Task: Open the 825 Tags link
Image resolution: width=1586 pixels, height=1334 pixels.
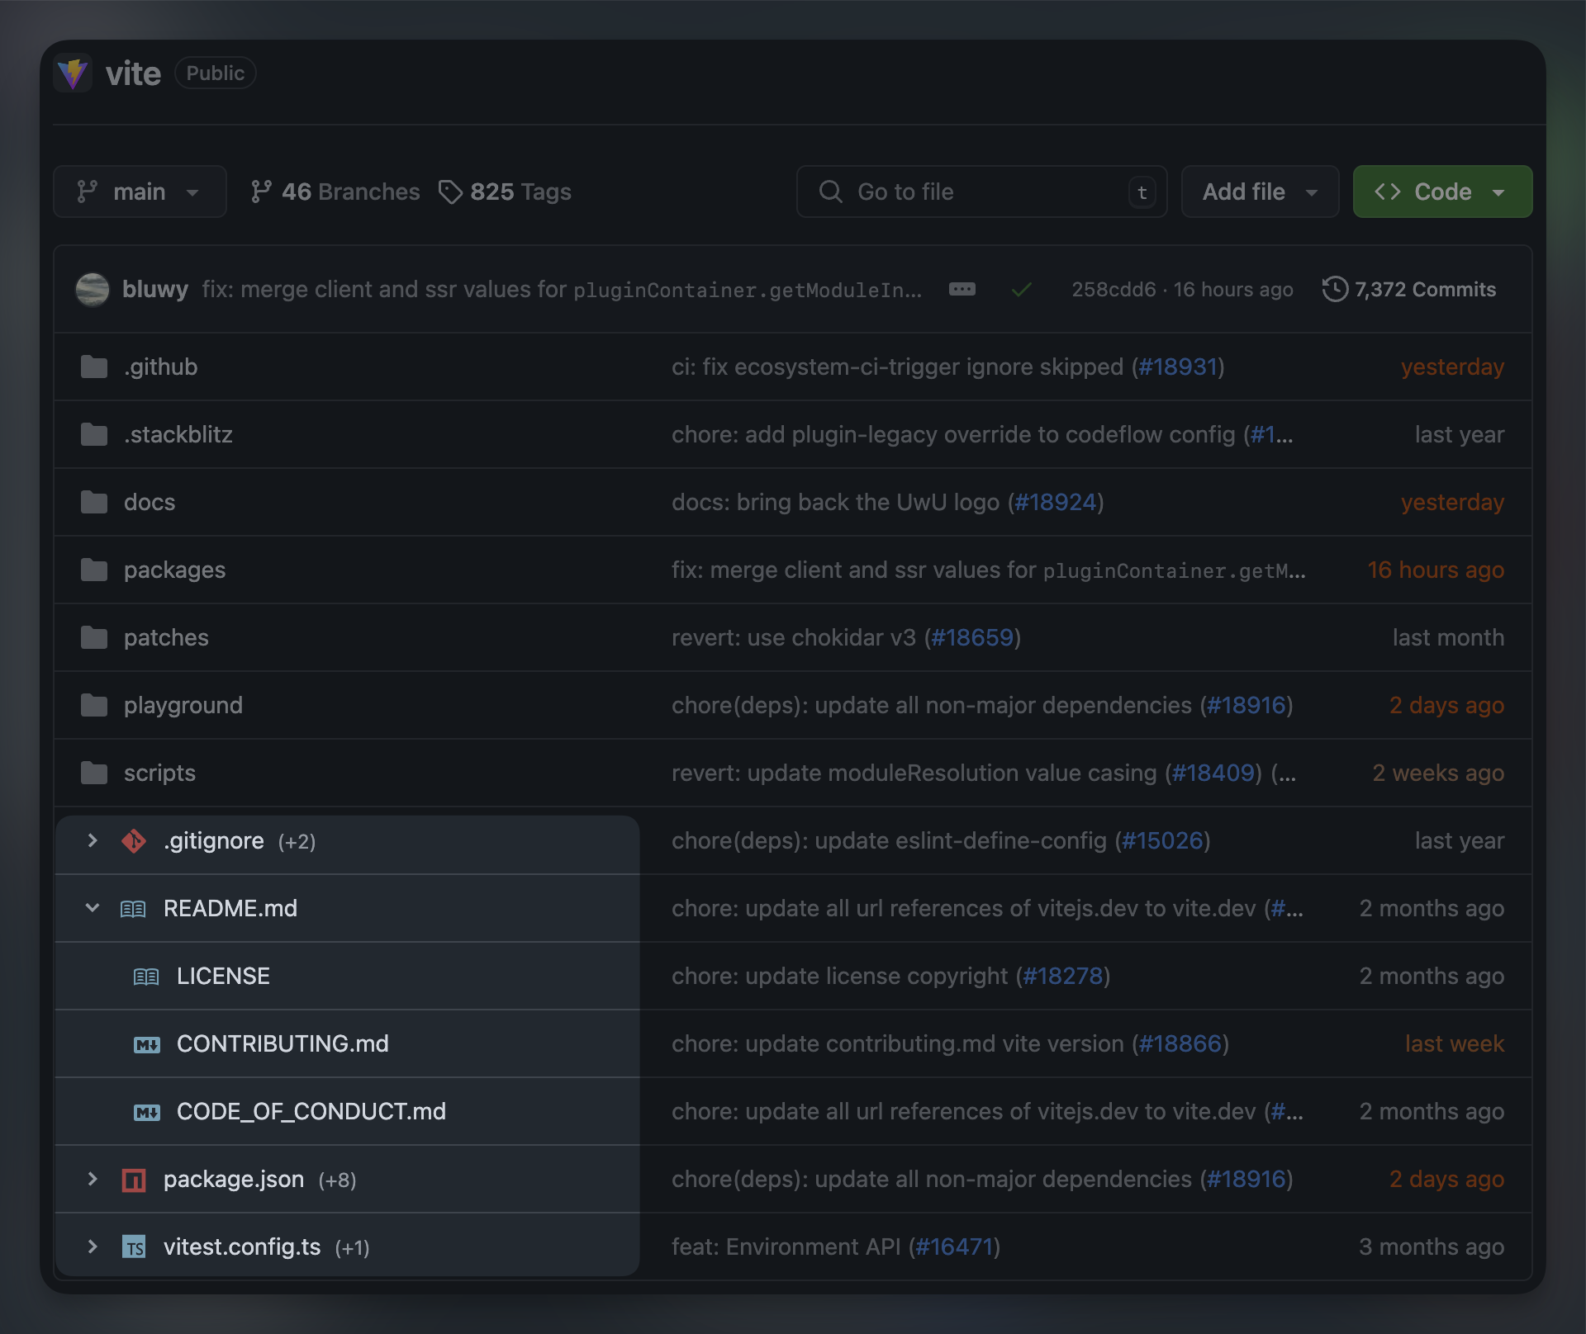Action: point(505,192)
